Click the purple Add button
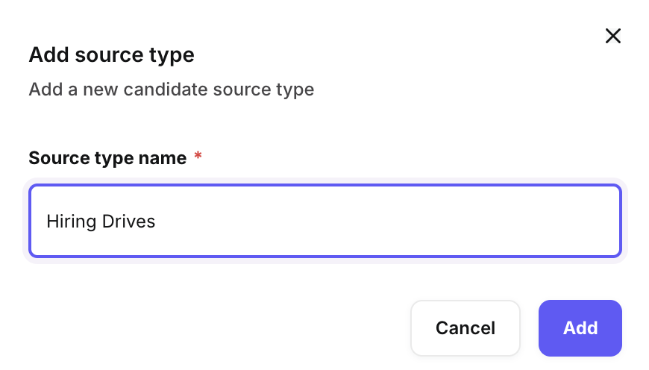649x370 pixels. pos(580,328)
